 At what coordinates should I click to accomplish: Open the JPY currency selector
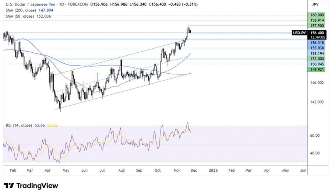(x=315, y=5)
